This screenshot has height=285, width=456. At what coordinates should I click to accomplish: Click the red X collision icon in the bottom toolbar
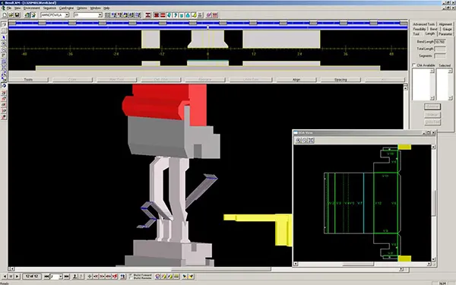coord(115,277)
